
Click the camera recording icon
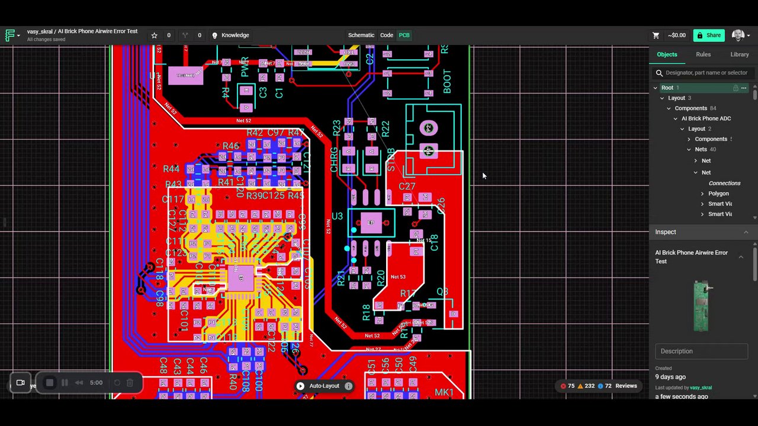tap(20, 383)
